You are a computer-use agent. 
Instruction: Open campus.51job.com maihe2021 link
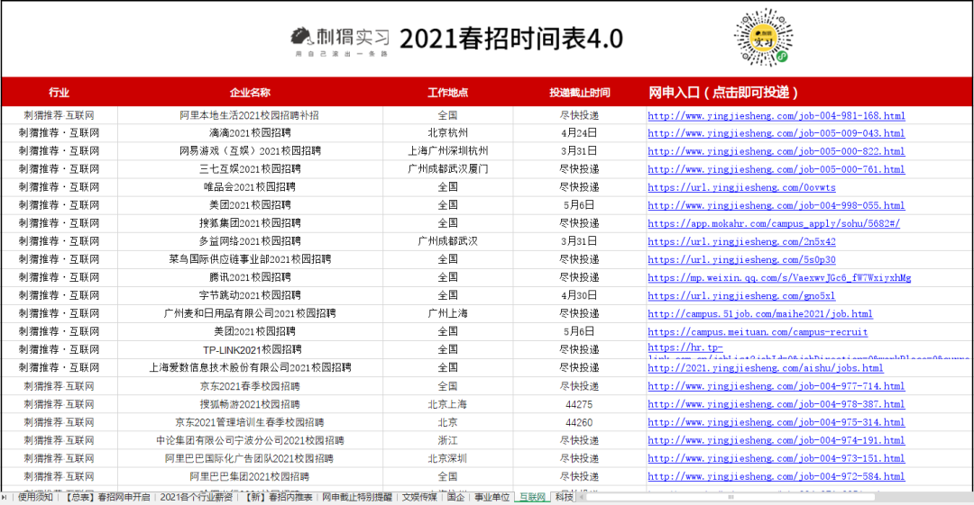pyautogui.click(x=759, y=313)
